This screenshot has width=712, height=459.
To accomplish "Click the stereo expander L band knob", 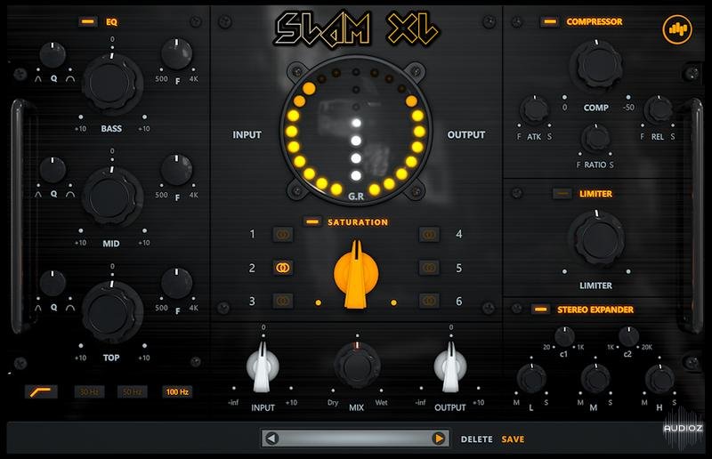I will click(531, 379).
